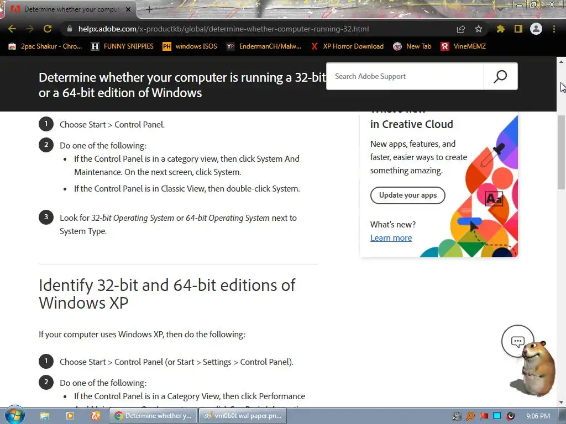The height and width of the screenshot is (424, 566).
Task: Click the text '64-bit Operating System'
Action: (x=227, y=218)
